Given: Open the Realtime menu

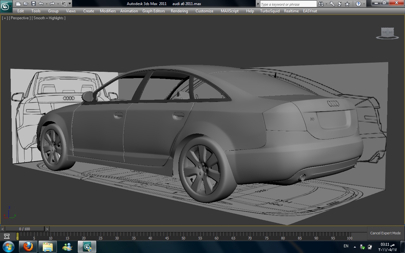Looking at the screenshot, I should (x=291, y=11).
